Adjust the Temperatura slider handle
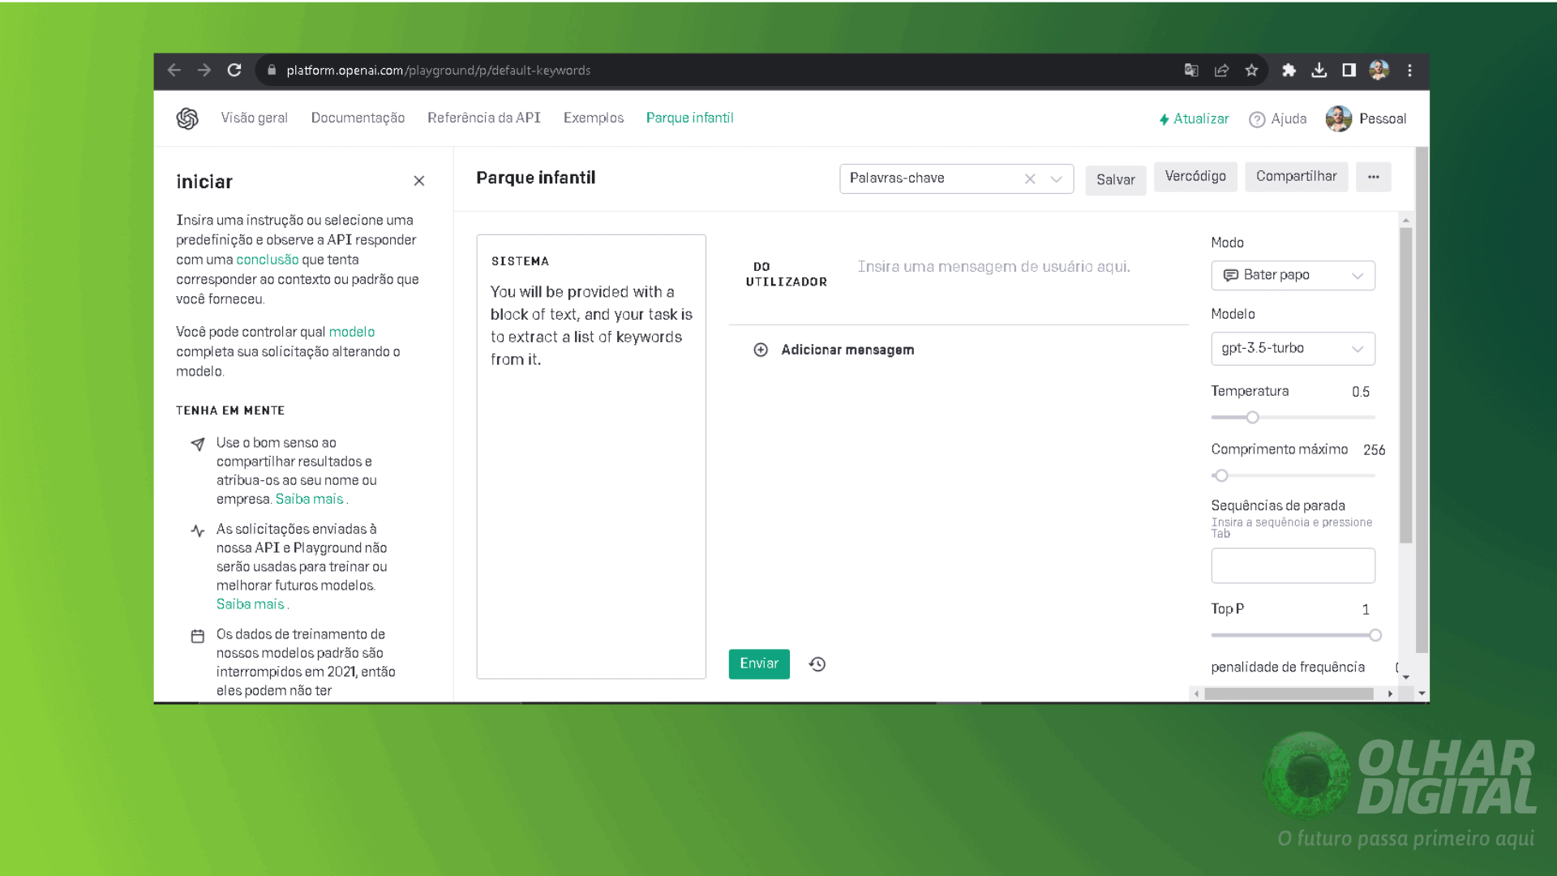Viewport: 1557px width, 876px height. coord(1253,418)
